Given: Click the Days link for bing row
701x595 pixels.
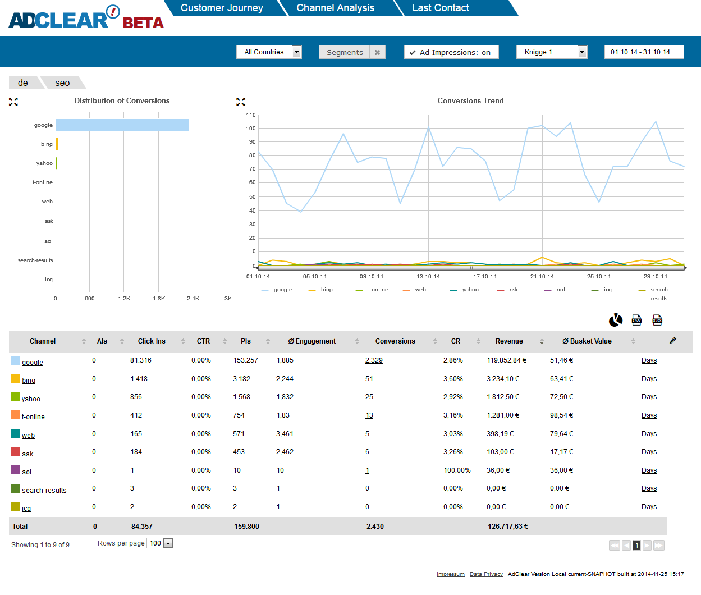Looking at the screenshot, I should click(x=649, y=379).
